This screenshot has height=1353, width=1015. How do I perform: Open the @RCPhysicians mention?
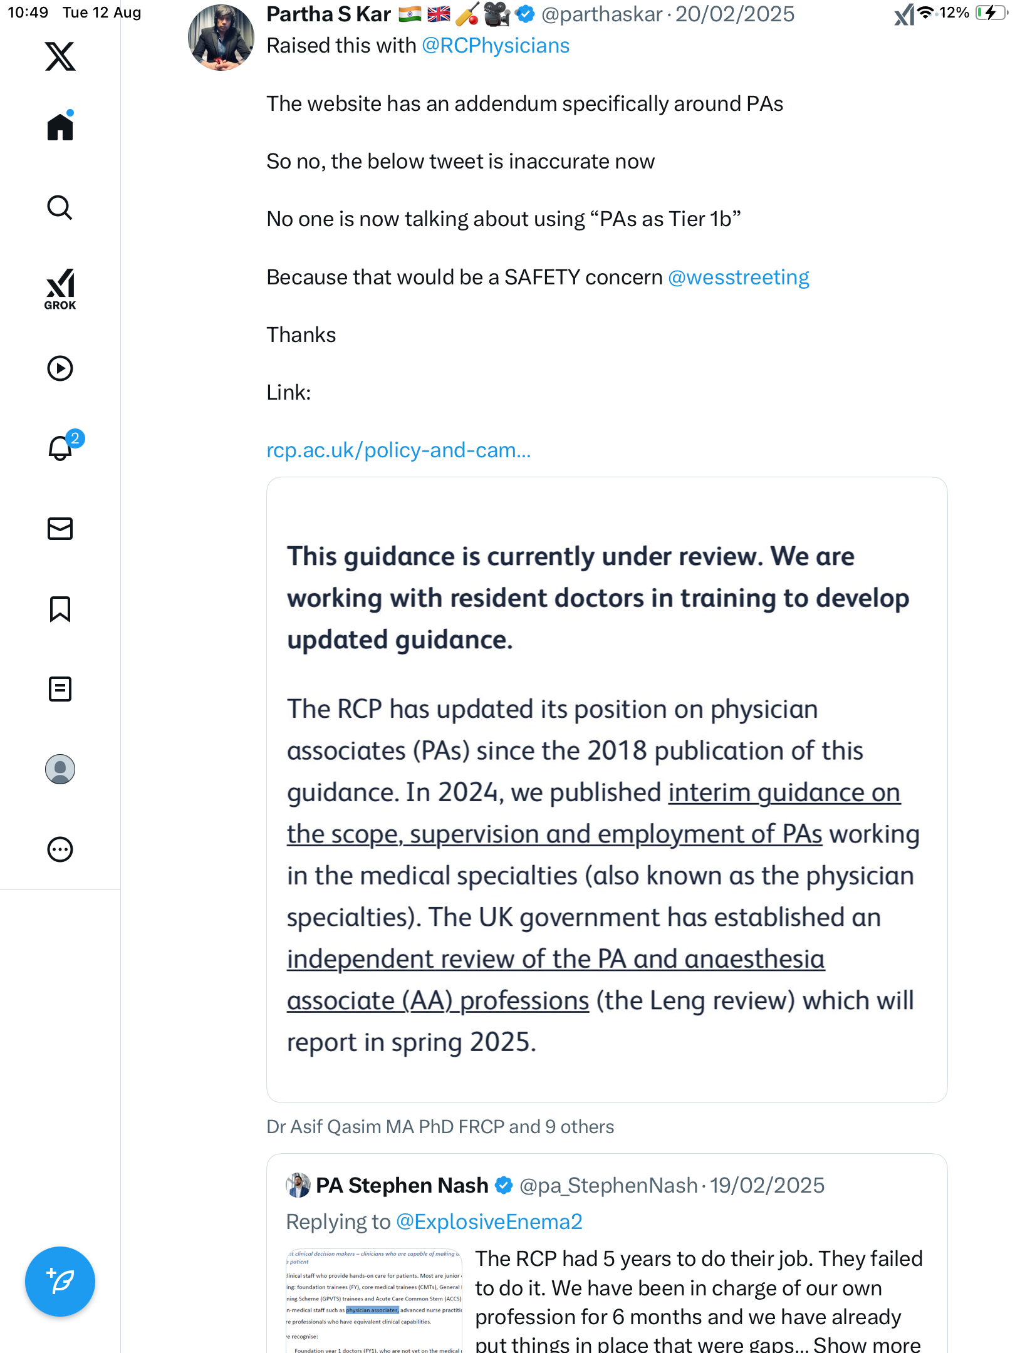coord(496,46)
